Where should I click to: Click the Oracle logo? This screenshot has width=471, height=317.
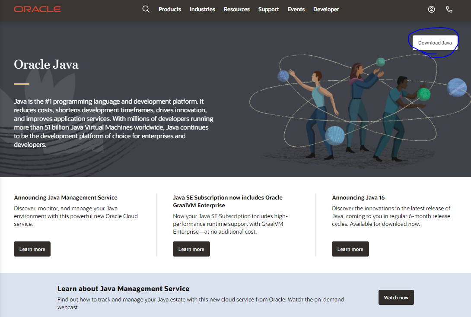click(x=37, y=10)
